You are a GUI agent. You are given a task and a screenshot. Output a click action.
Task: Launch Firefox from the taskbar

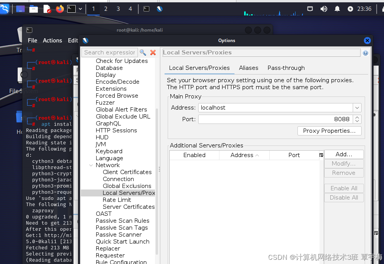[59, 8]
